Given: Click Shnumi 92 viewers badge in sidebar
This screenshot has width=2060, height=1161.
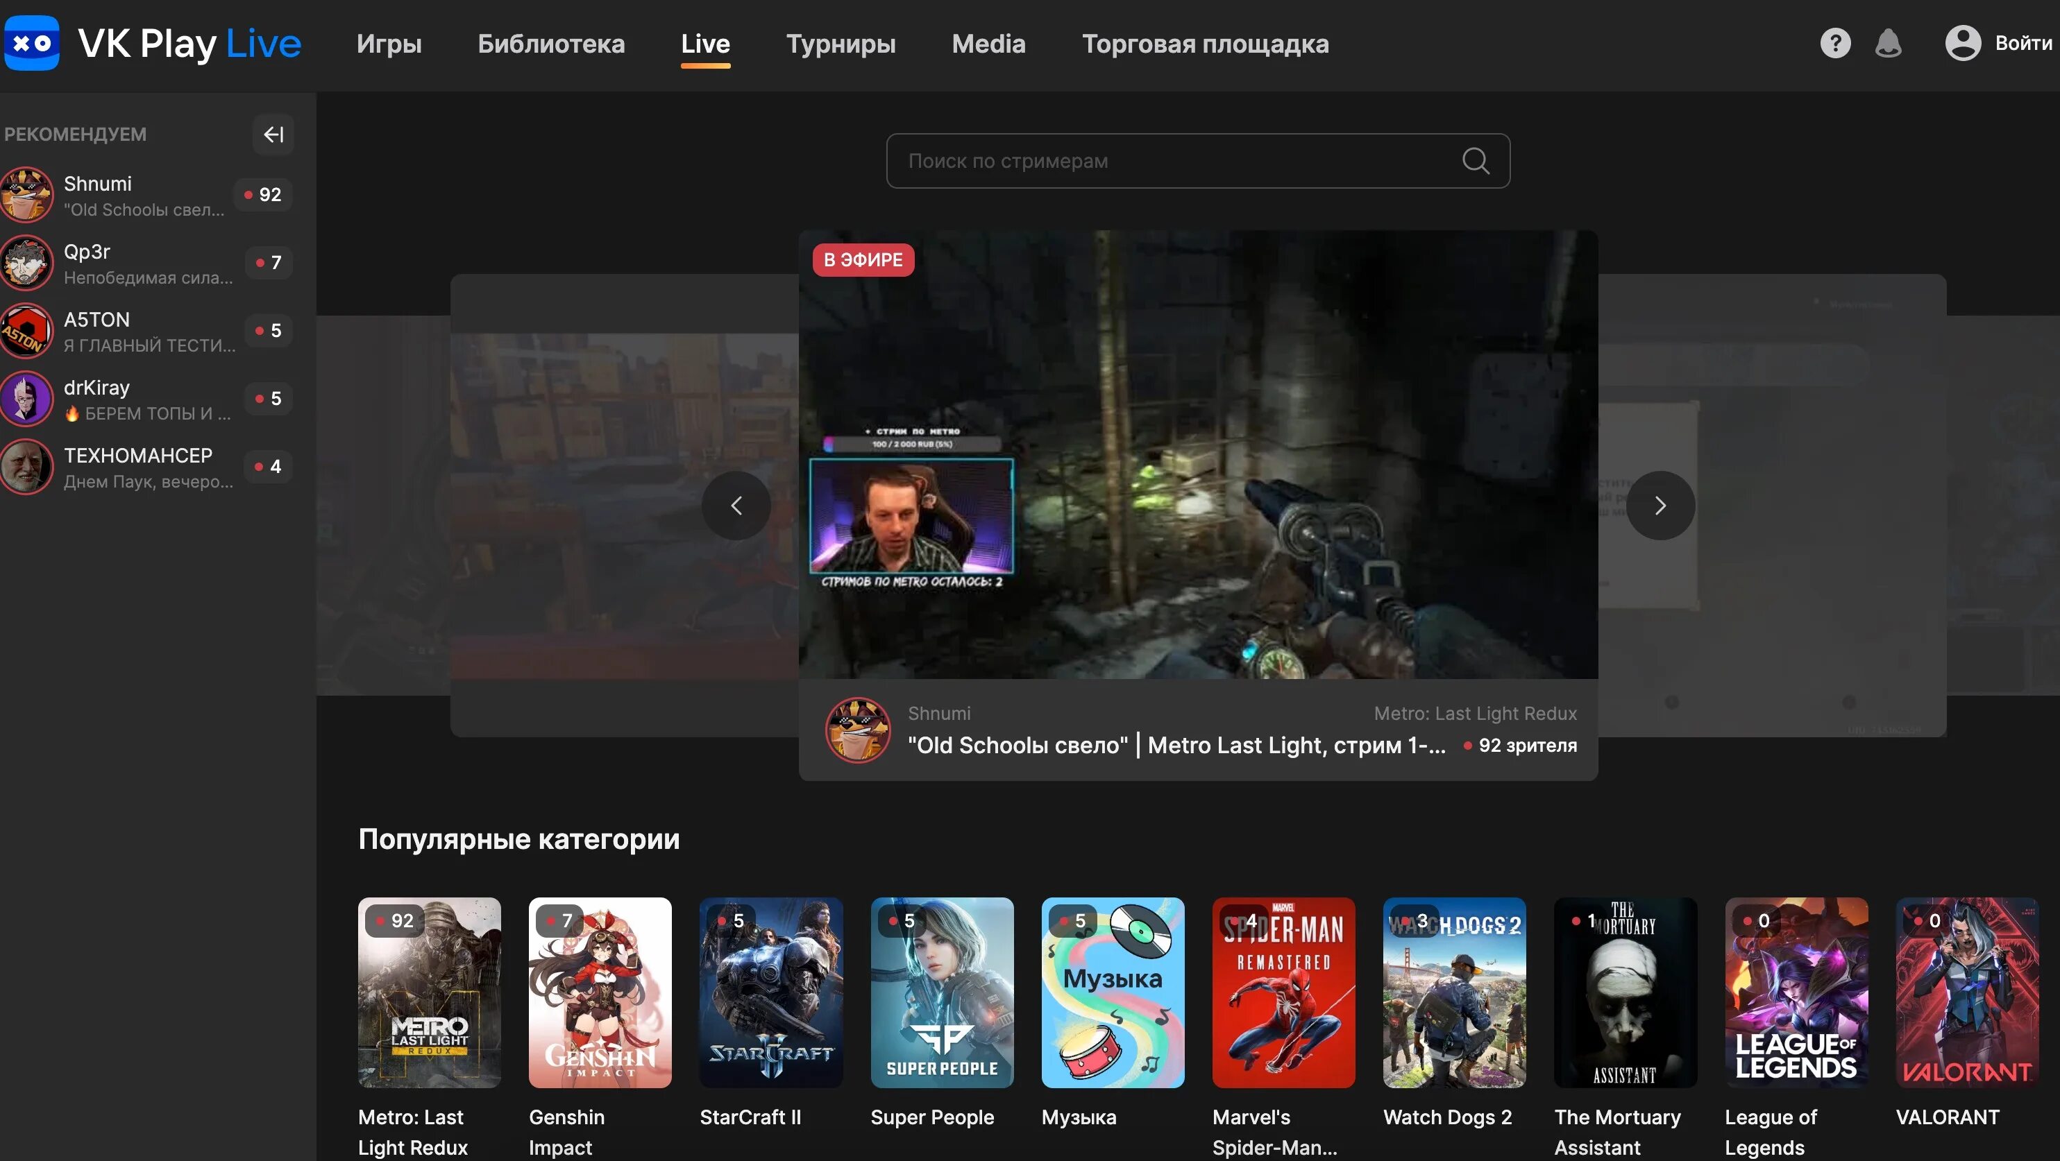Looking at the screenshot, I should [262, 195].
